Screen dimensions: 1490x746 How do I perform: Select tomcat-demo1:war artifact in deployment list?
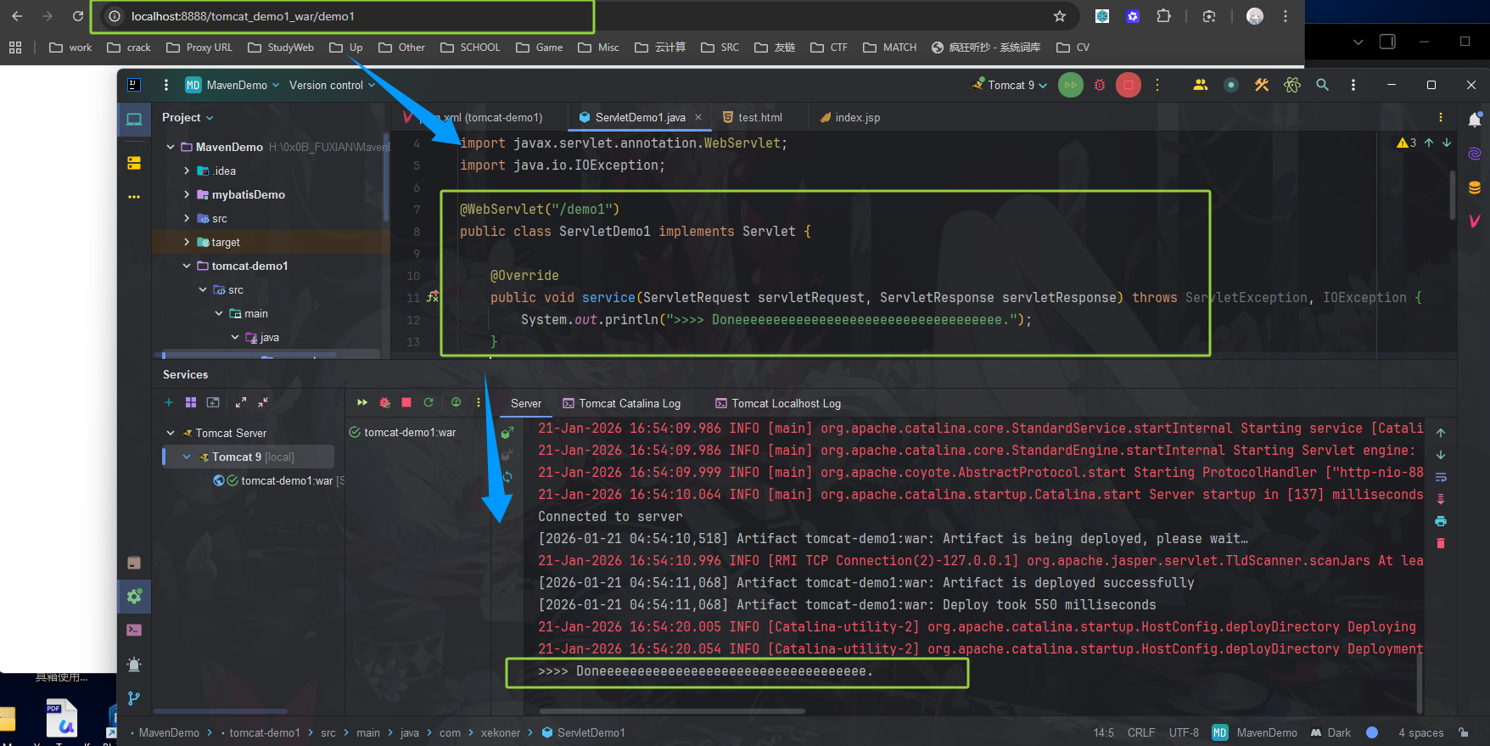pos(402,432)
